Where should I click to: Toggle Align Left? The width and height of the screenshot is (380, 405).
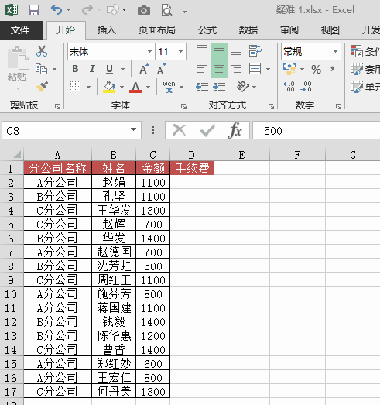pos(202,69)
